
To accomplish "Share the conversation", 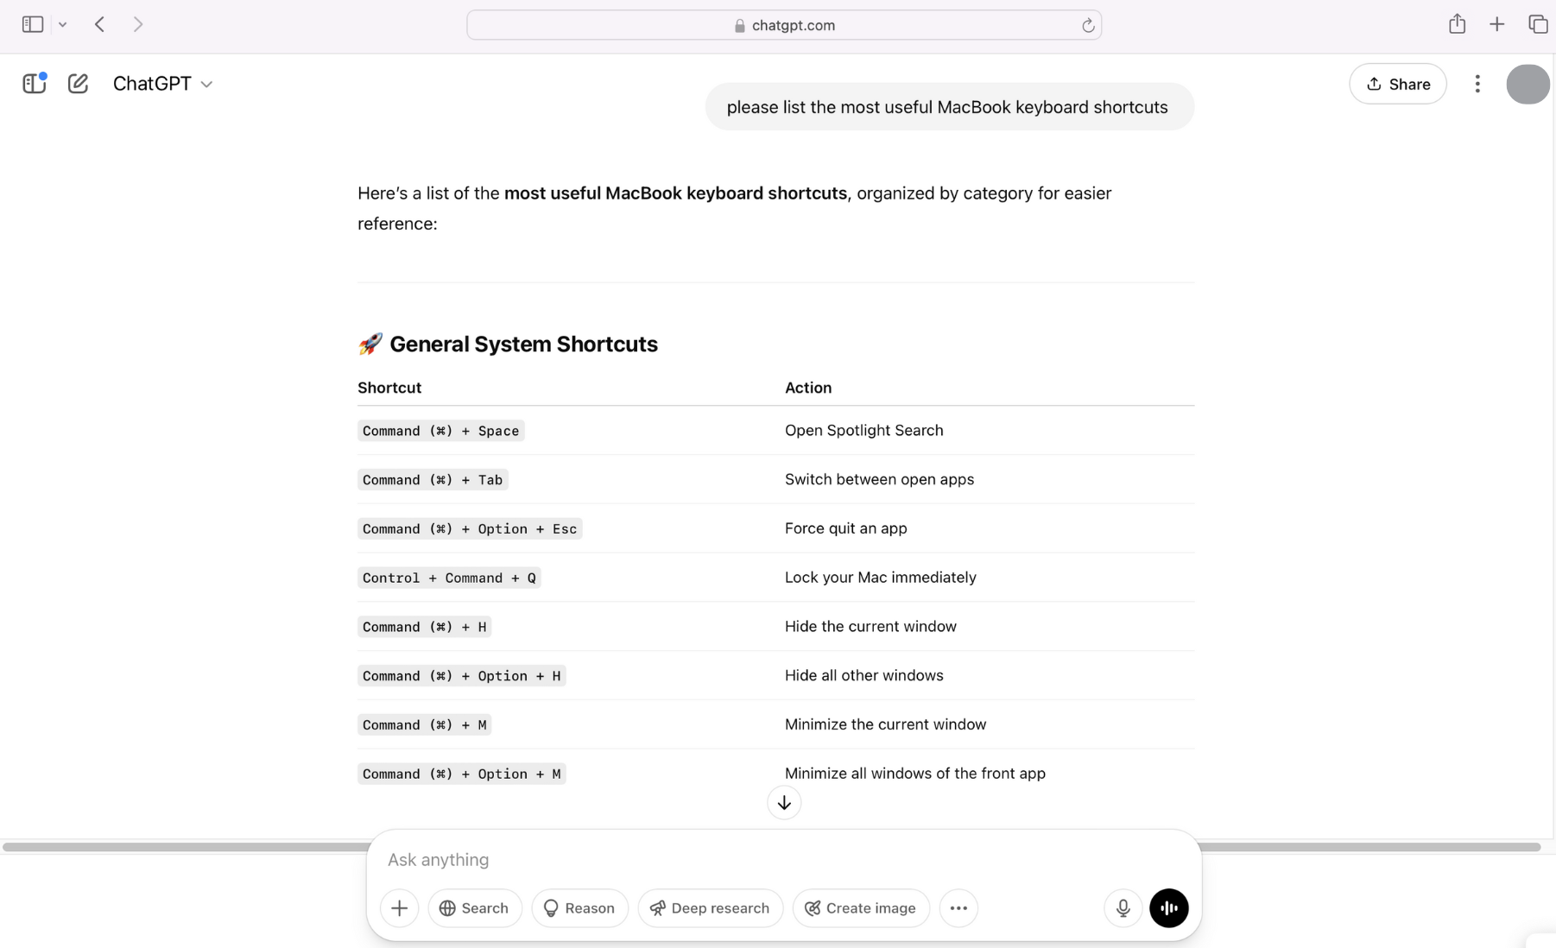I will pyautogui.click(x=1397, y=84).
